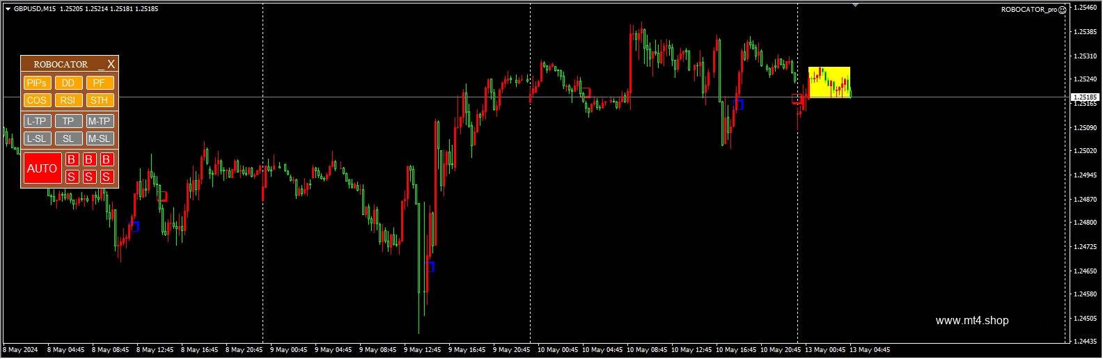The width and height of the screenshot is (1103, 359).
Task: Click the 1.25240 price axis label
Action: point(1086,79)
